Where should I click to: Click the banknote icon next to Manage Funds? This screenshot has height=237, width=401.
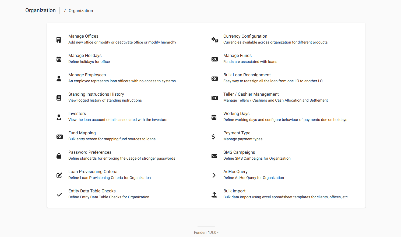point(214,59)
